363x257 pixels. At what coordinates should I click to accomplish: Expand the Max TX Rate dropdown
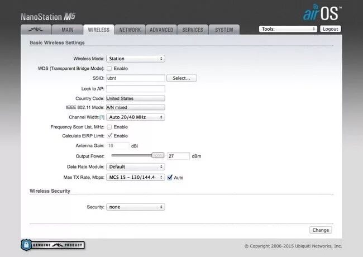[x=136, y=177]
